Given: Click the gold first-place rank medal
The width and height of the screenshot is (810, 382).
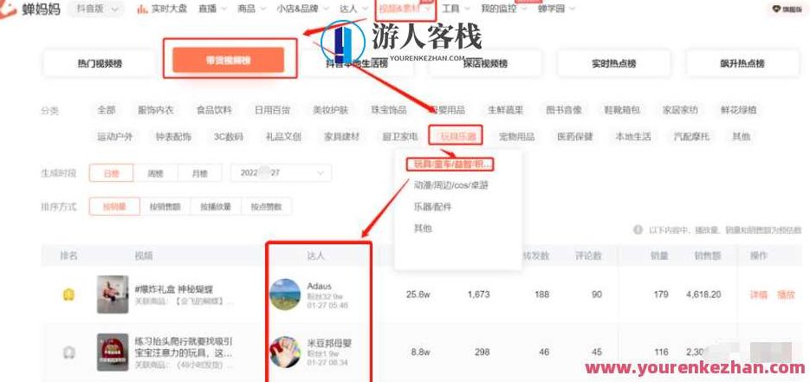Looking at the screenshot, I should [68, 295].
